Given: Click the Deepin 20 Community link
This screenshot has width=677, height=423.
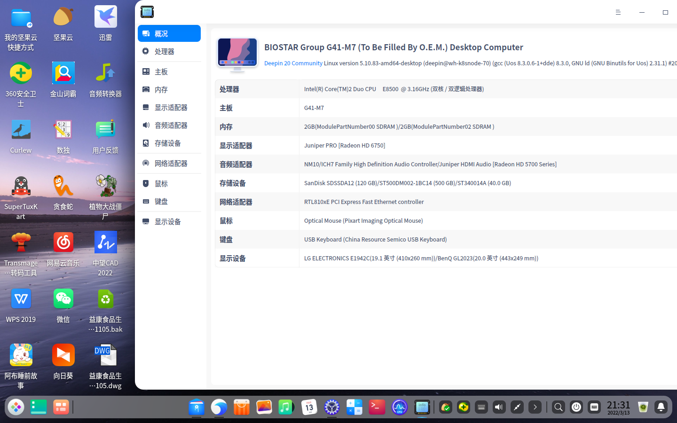Looking at the screenshot, I should (293, 63).
